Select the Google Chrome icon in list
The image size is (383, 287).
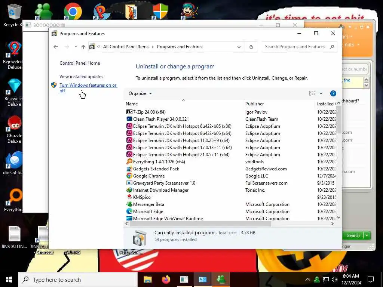tap(129, 176)
